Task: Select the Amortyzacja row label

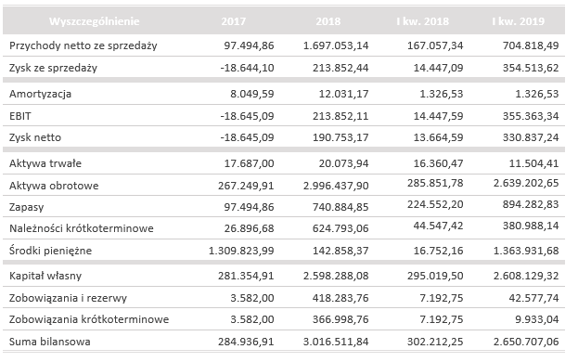Action: [x=40, y=94]
